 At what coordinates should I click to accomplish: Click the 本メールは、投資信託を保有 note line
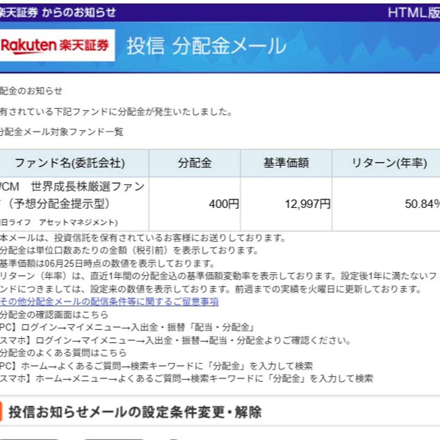pyautogui.click(x=143, y=238)
